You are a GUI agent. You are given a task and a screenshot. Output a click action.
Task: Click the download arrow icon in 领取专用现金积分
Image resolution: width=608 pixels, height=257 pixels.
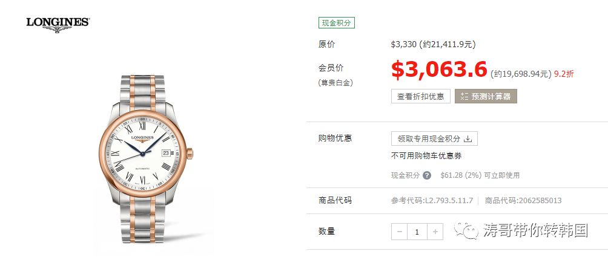[x=468, y=138]
